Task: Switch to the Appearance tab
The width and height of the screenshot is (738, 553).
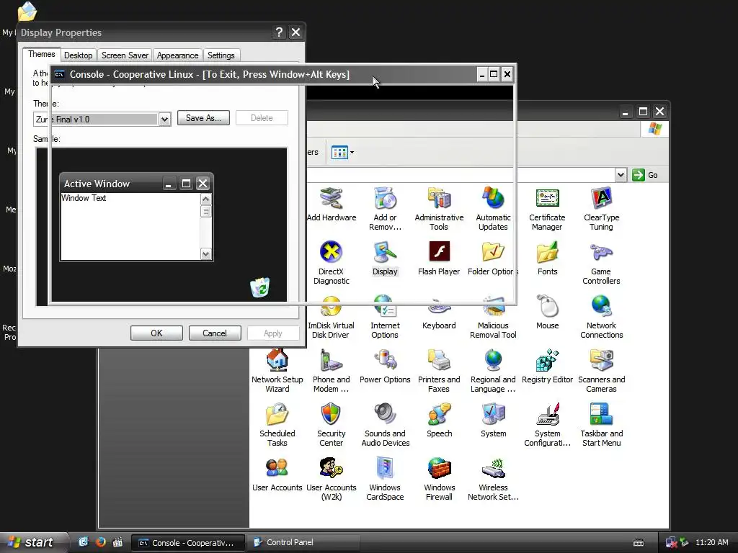Action: 177,55
